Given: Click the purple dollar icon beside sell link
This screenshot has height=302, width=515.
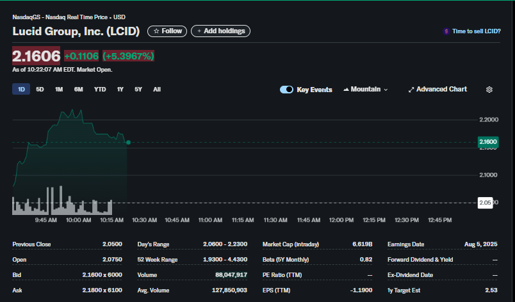Looking at the screenshot, I should [446, 31].
